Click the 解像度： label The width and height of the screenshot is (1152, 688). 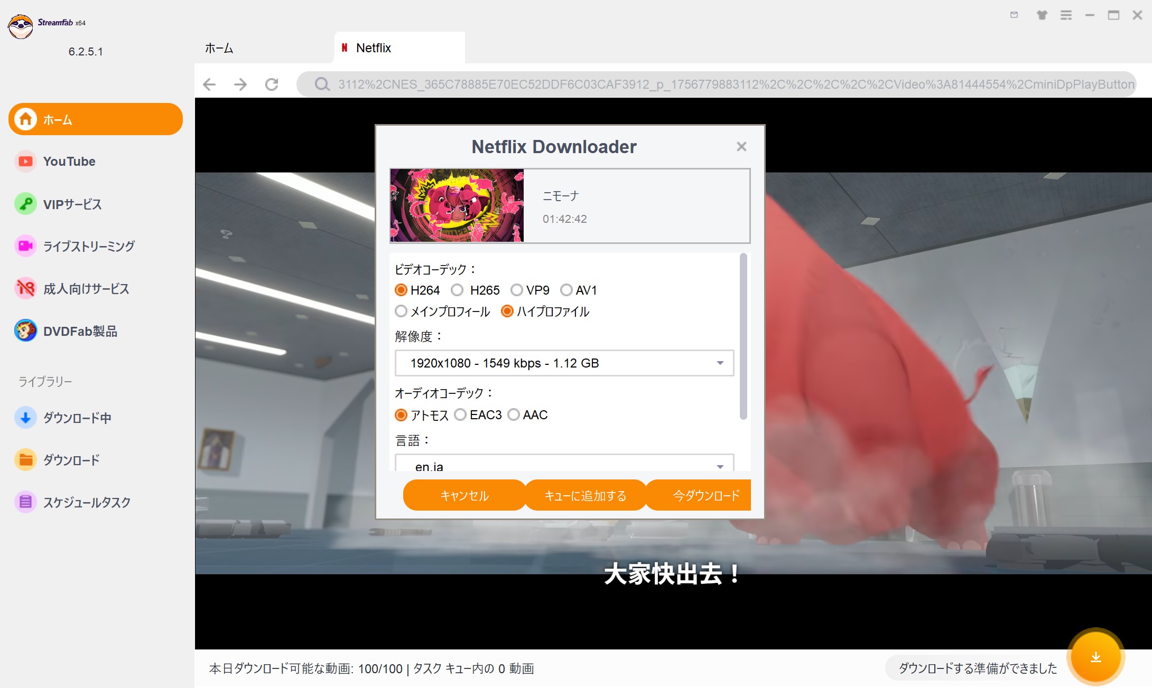coord(419,336)
